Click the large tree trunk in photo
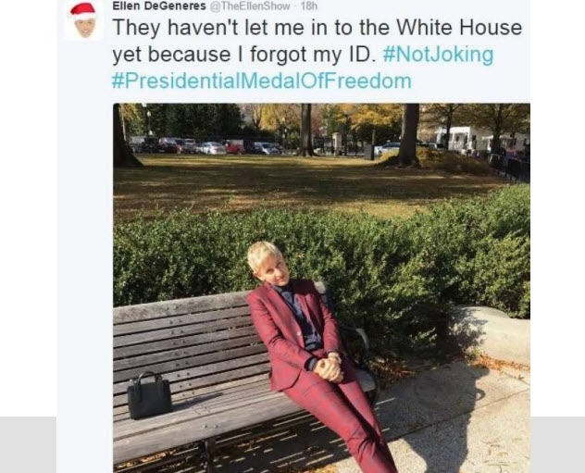Image resolution: width=585 pixels, height=473 pixels. 408,134
